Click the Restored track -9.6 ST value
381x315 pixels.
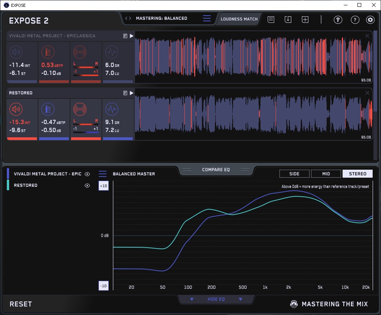17,130
